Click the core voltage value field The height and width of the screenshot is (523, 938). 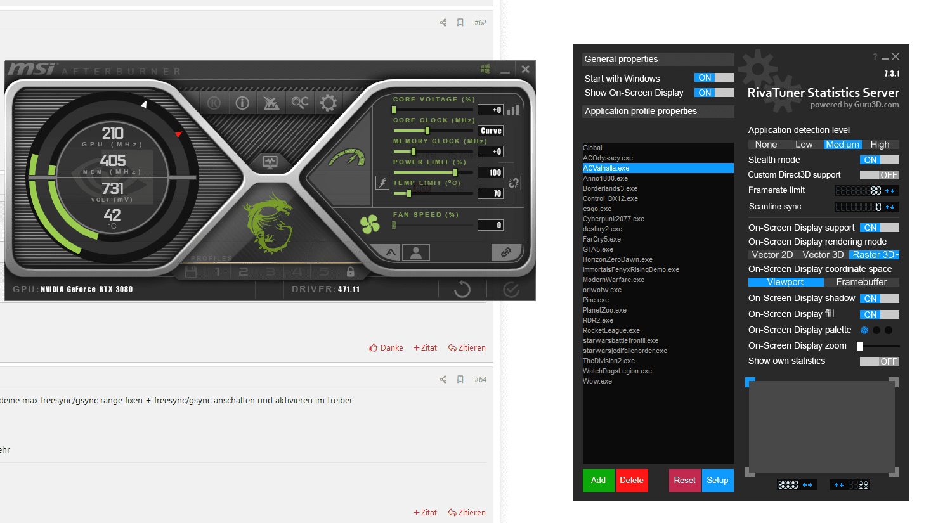tap(491, 110)
